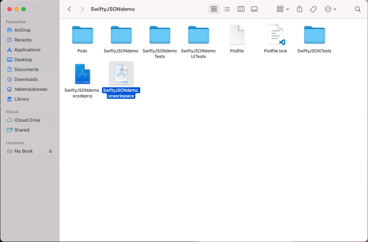Click the SwiftyJSONdemo.xcworkspace file name label
The width and height of the screenshot is (368, 242).
121,93
